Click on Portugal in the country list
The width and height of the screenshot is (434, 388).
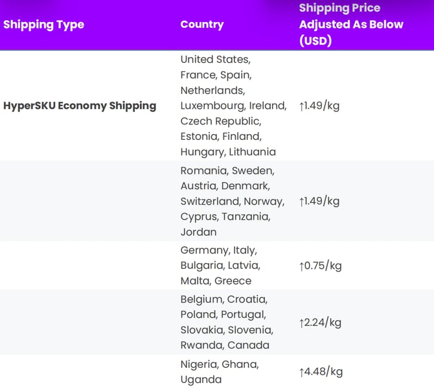click(244, 314)
